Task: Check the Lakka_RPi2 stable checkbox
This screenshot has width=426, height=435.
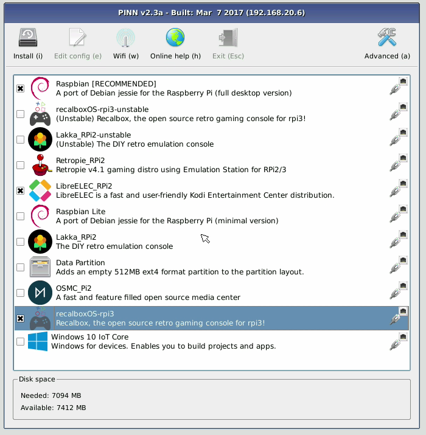Action: 20,242
